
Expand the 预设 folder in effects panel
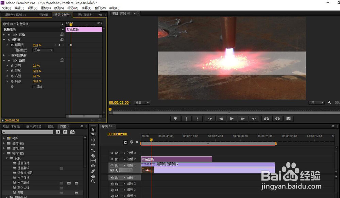point(4,138)
